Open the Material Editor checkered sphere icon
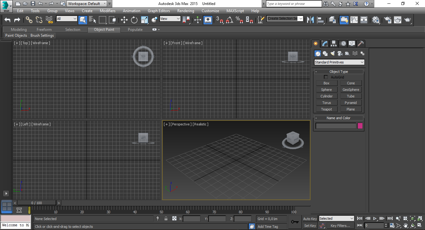Screen dimensions: 425x230 [x=376, y=20]
